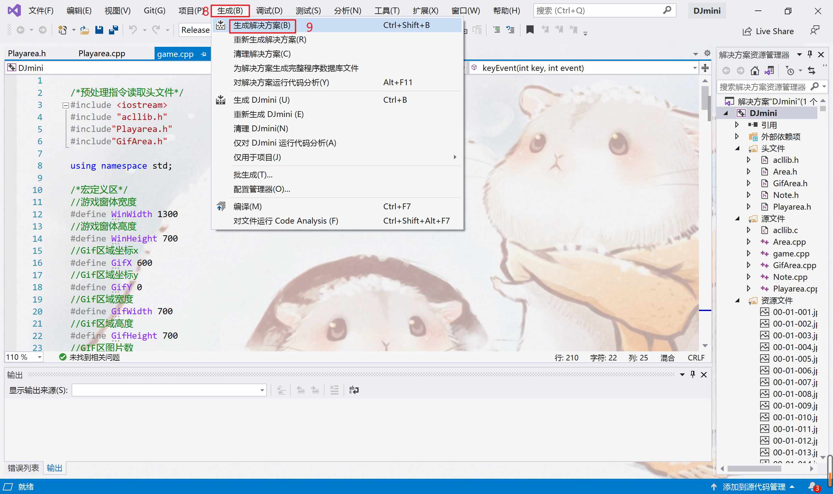Click the uncomment selected lines icon
The image size is (833, 494).
click(511, 30)
